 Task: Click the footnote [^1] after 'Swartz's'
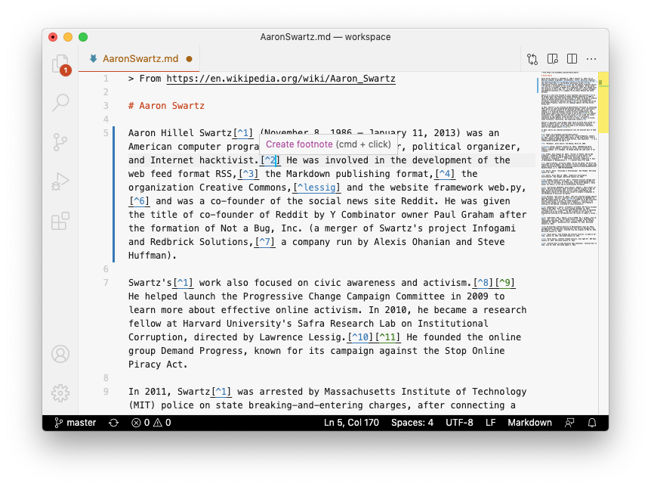183,283
